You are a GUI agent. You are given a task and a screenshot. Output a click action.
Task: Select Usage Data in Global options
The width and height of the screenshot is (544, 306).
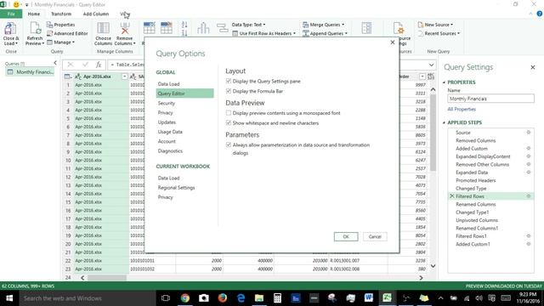(x=170, y=132)
